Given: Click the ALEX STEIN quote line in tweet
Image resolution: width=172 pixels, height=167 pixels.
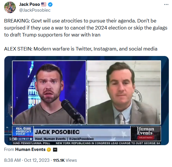Looking at the screenshot, I should click(x=81, y=49).
